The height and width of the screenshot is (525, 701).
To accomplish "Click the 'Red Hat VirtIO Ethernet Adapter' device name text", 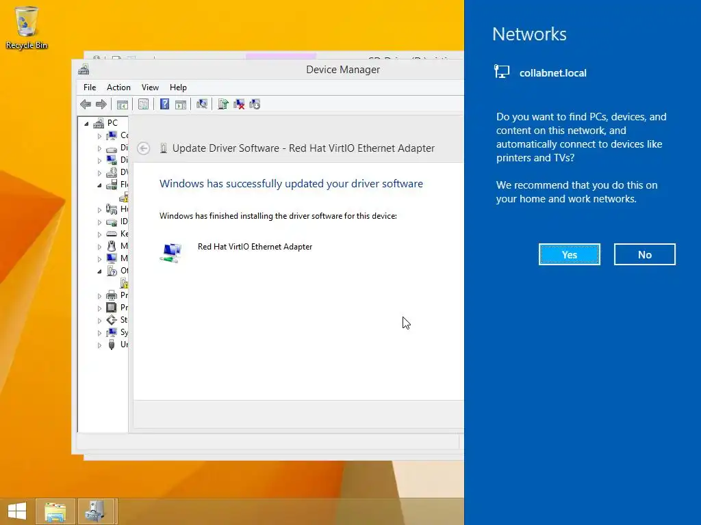I will pos(255,247).
